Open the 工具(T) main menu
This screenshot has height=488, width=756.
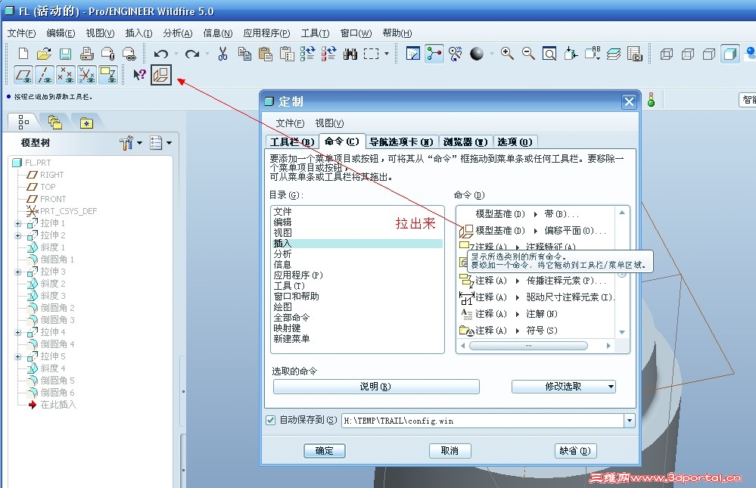click(315, 33)
